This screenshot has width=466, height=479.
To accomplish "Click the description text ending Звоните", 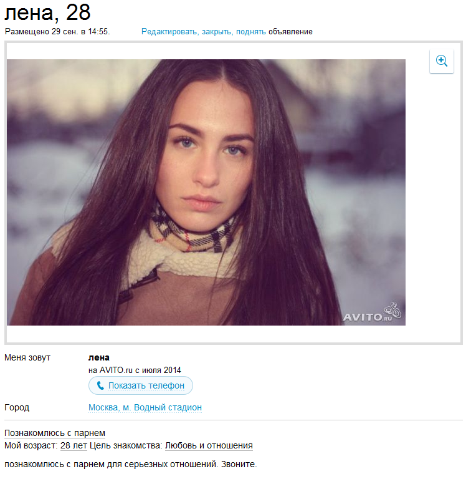I will (x=131, y=464).
